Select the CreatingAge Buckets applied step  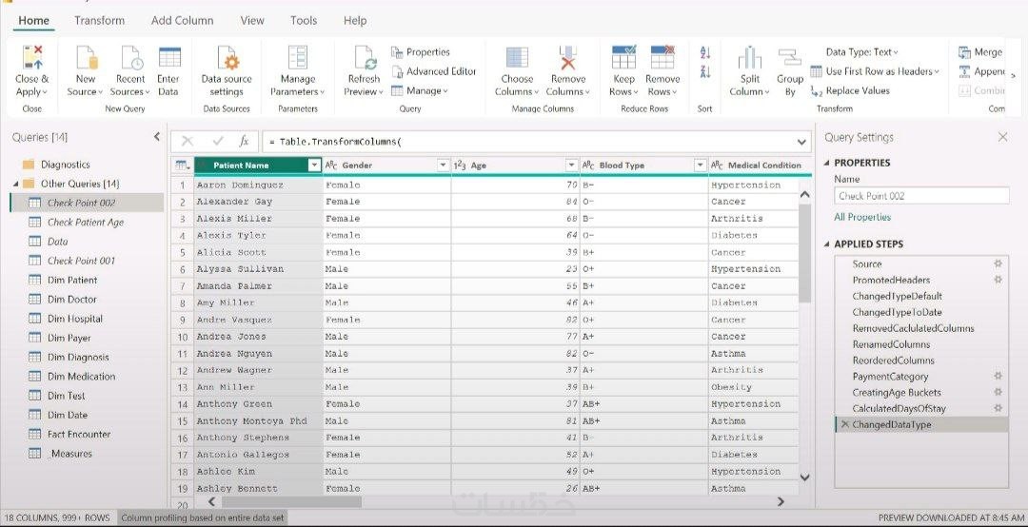coord(897,393)
